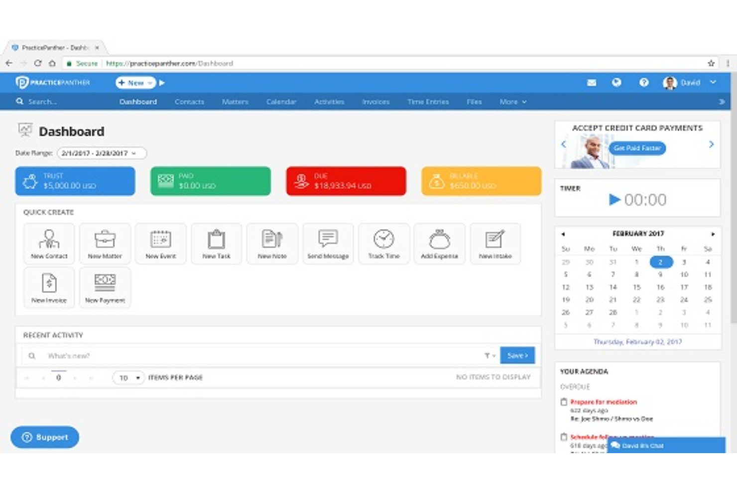Create a New Event via its calendar icon

160,244
